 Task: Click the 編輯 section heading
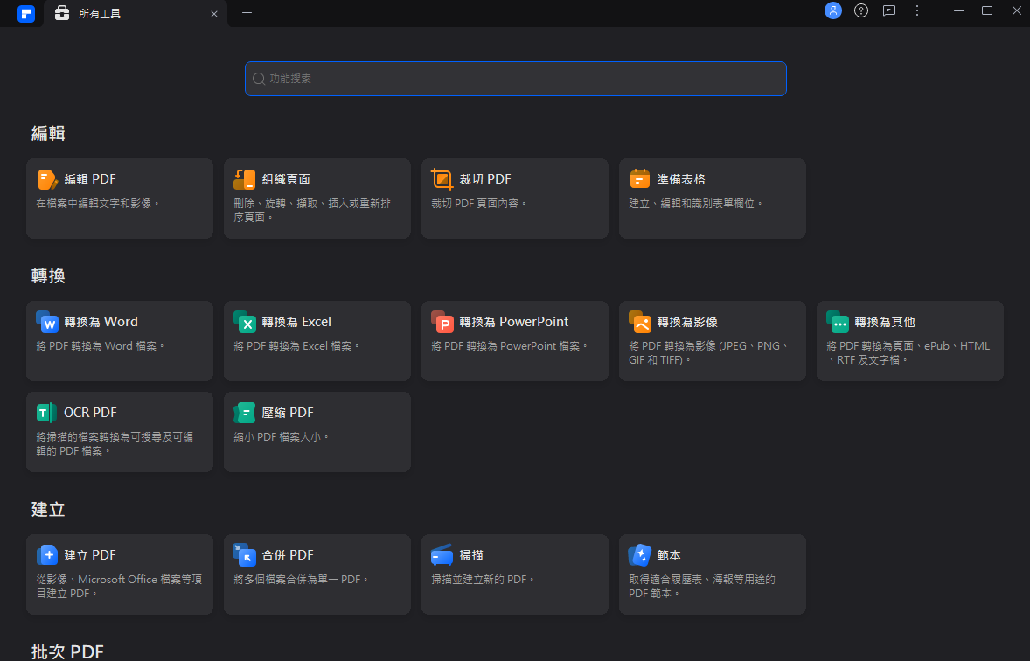[x=48, y=134]
